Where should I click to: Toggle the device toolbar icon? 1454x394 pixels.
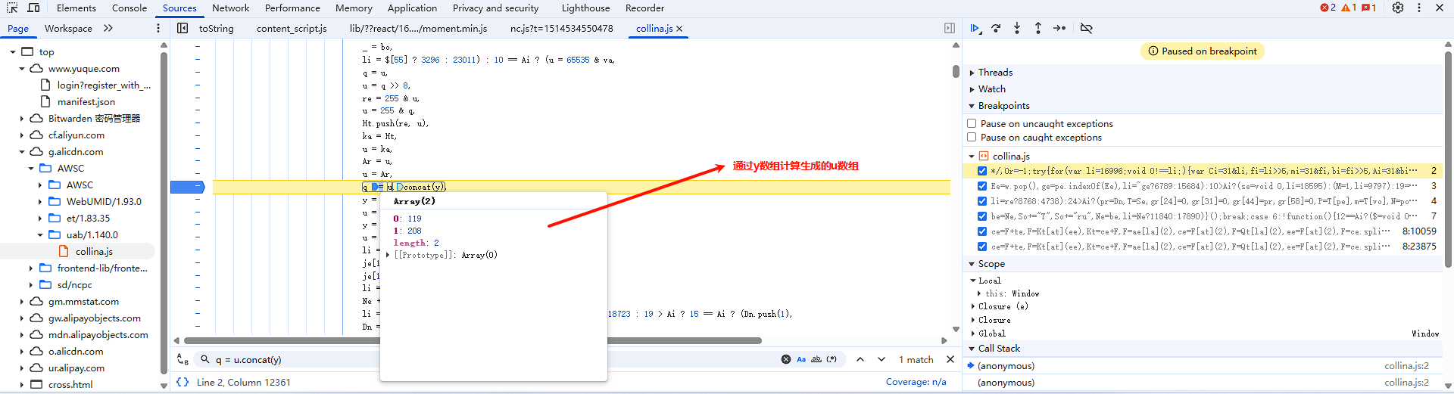click(33, 8)
